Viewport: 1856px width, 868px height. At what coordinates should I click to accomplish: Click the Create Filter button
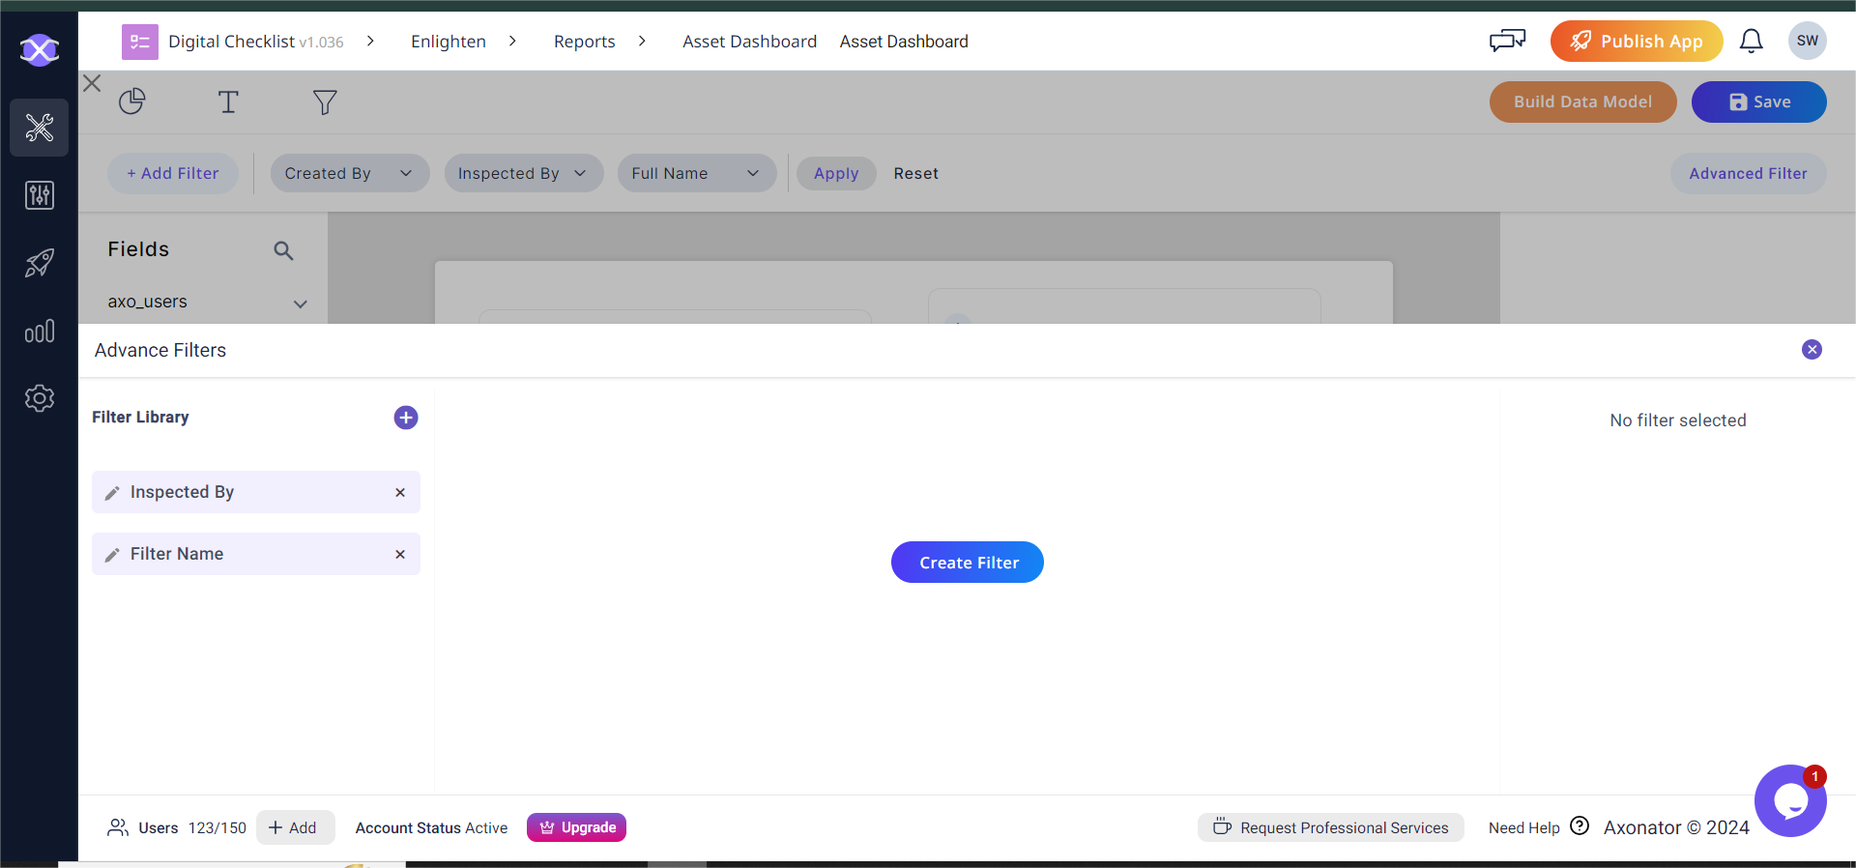(x=968, y=563)
